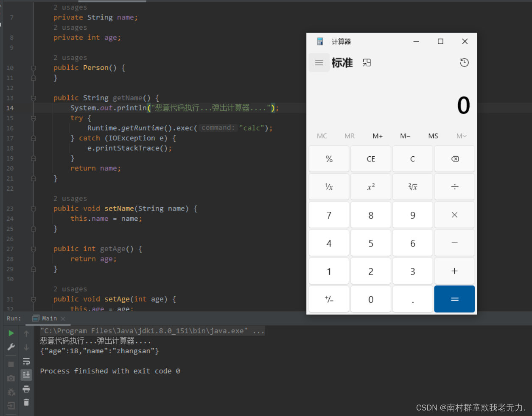Minimize the Calculator window

(x=416, y=41)
